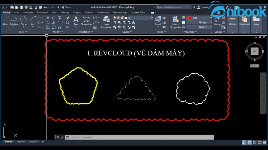
Task: Toggle layer lock padlock icon
Action: coord(122,18)
